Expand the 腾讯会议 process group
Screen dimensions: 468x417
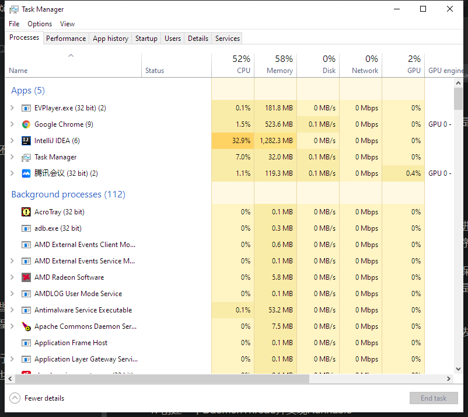pos(12,173)
